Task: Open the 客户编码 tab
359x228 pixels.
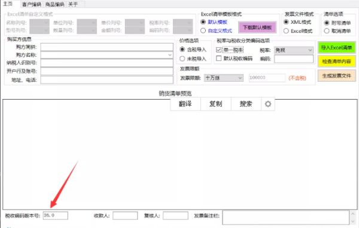Action: (x=32, y=4)
